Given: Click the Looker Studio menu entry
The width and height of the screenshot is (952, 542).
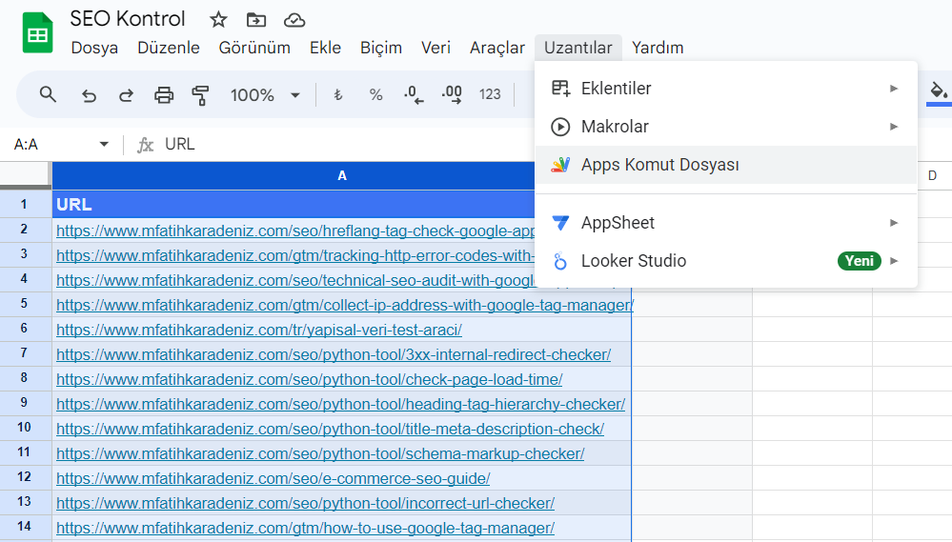Looking at the screenshot, I should (x=633, y=261).
